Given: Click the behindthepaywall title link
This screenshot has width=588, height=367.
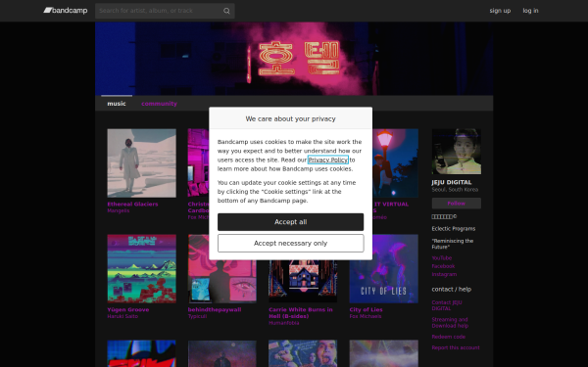Looking at the screenshot, I should click(x=215, y=309).
